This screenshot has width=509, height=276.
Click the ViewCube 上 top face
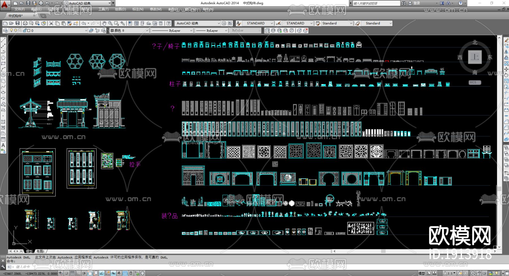[475, 57]
